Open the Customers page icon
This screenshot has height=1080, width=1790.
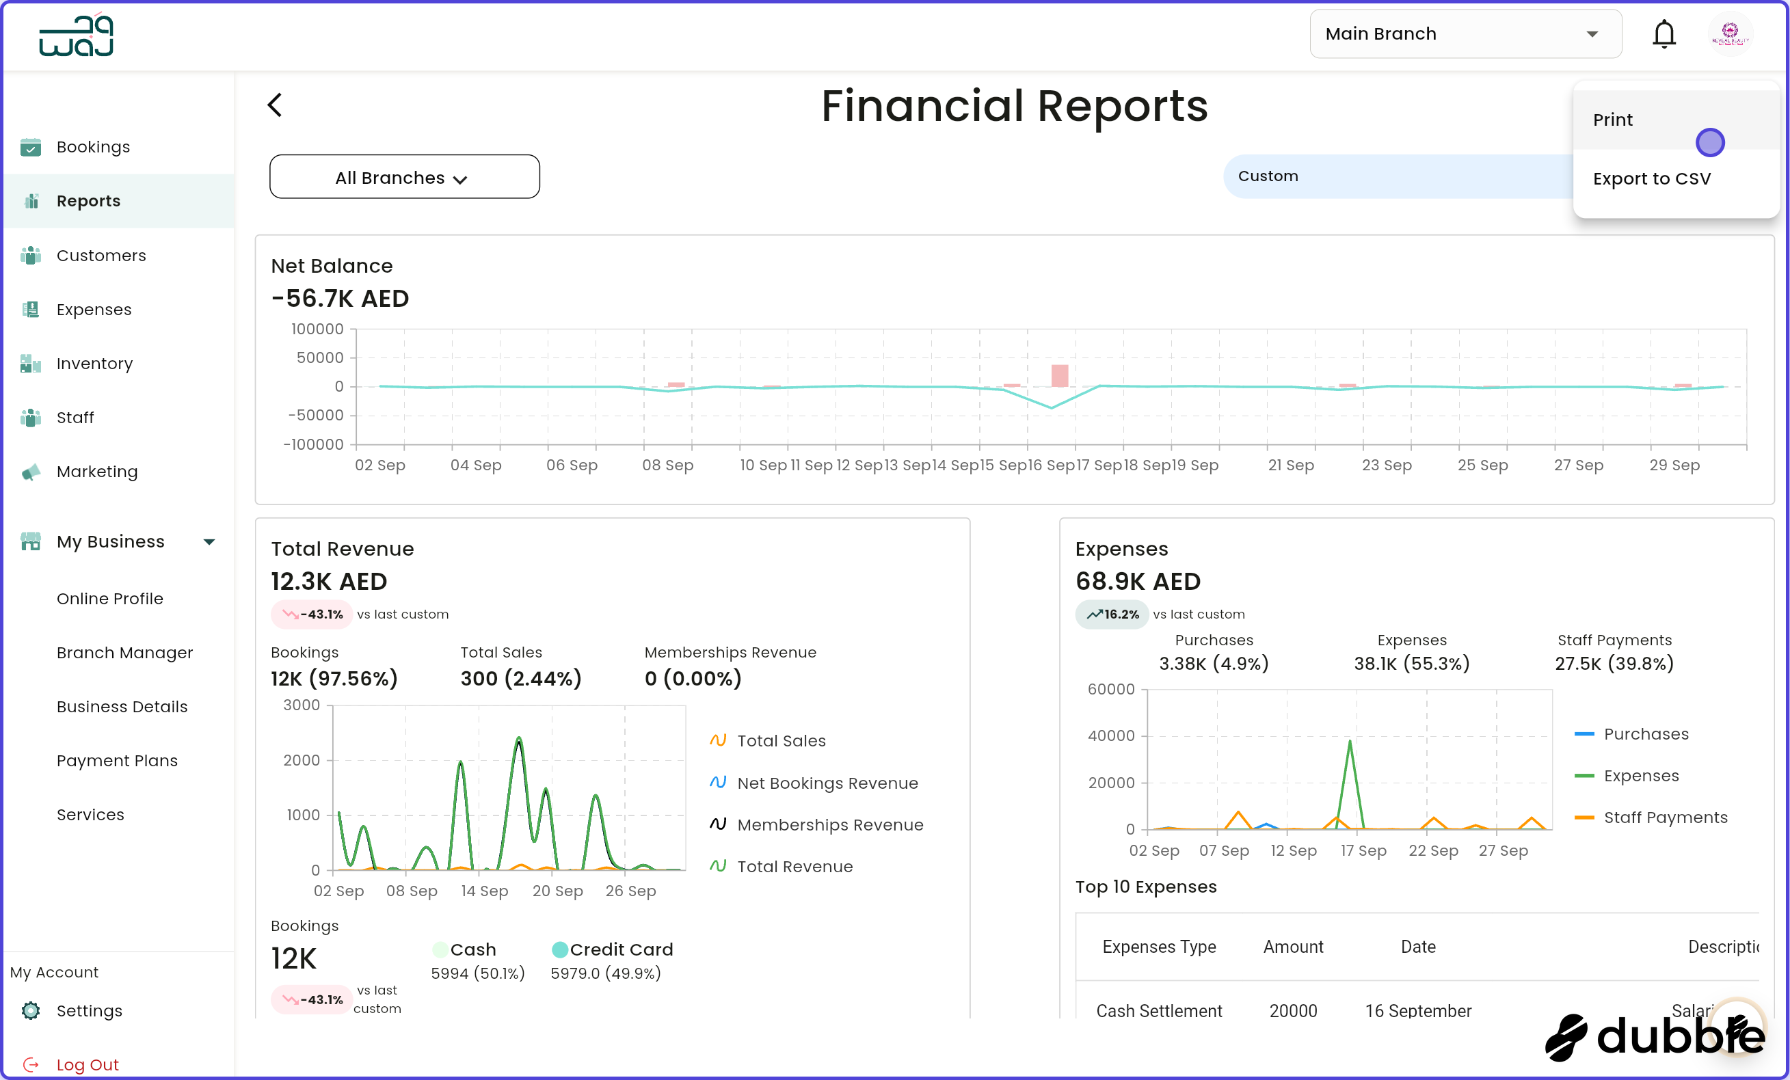pyautogui.click(x=31, y=255)
